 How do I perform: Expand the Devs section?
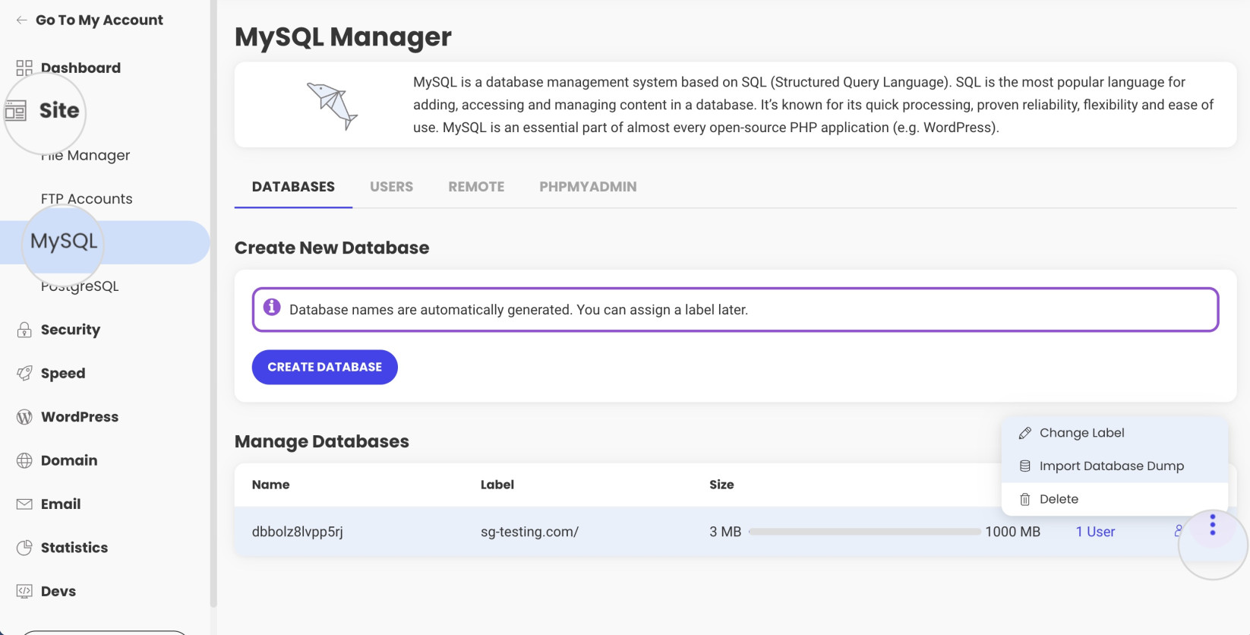(x=58, y=591)
